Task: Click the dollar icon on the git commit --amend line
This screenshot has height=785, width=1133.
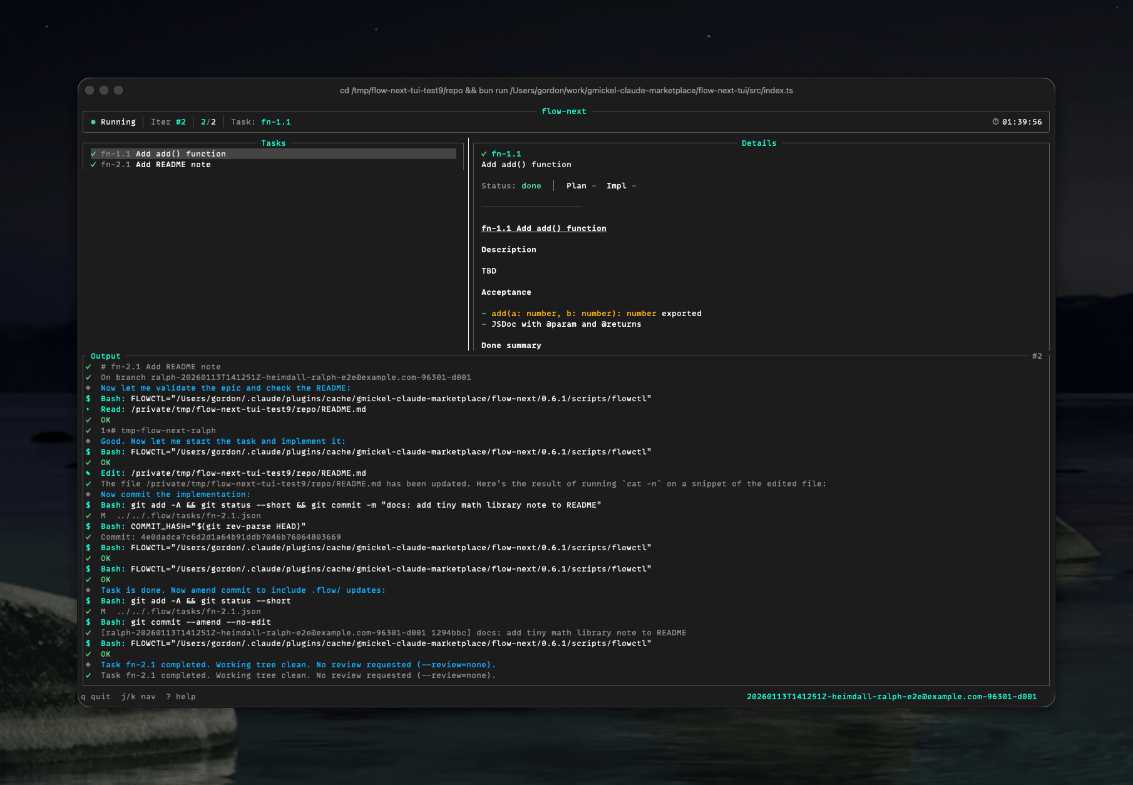Action: [89, 622]
